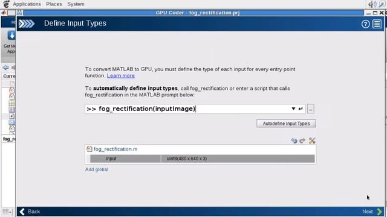Click the clear/tools icon above the table
The width and height of the screenshot is (387, 217).
pyautogui.click(x=312, y=140)
